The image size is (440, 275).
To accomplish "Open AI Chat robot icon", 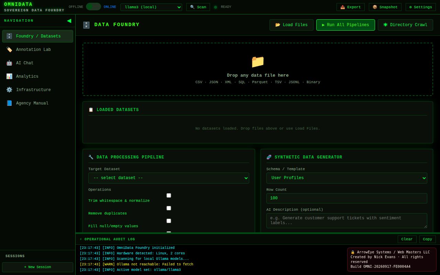I will coord(9,63).
